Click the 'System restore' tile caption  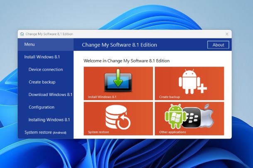click(x=98, y=132)
